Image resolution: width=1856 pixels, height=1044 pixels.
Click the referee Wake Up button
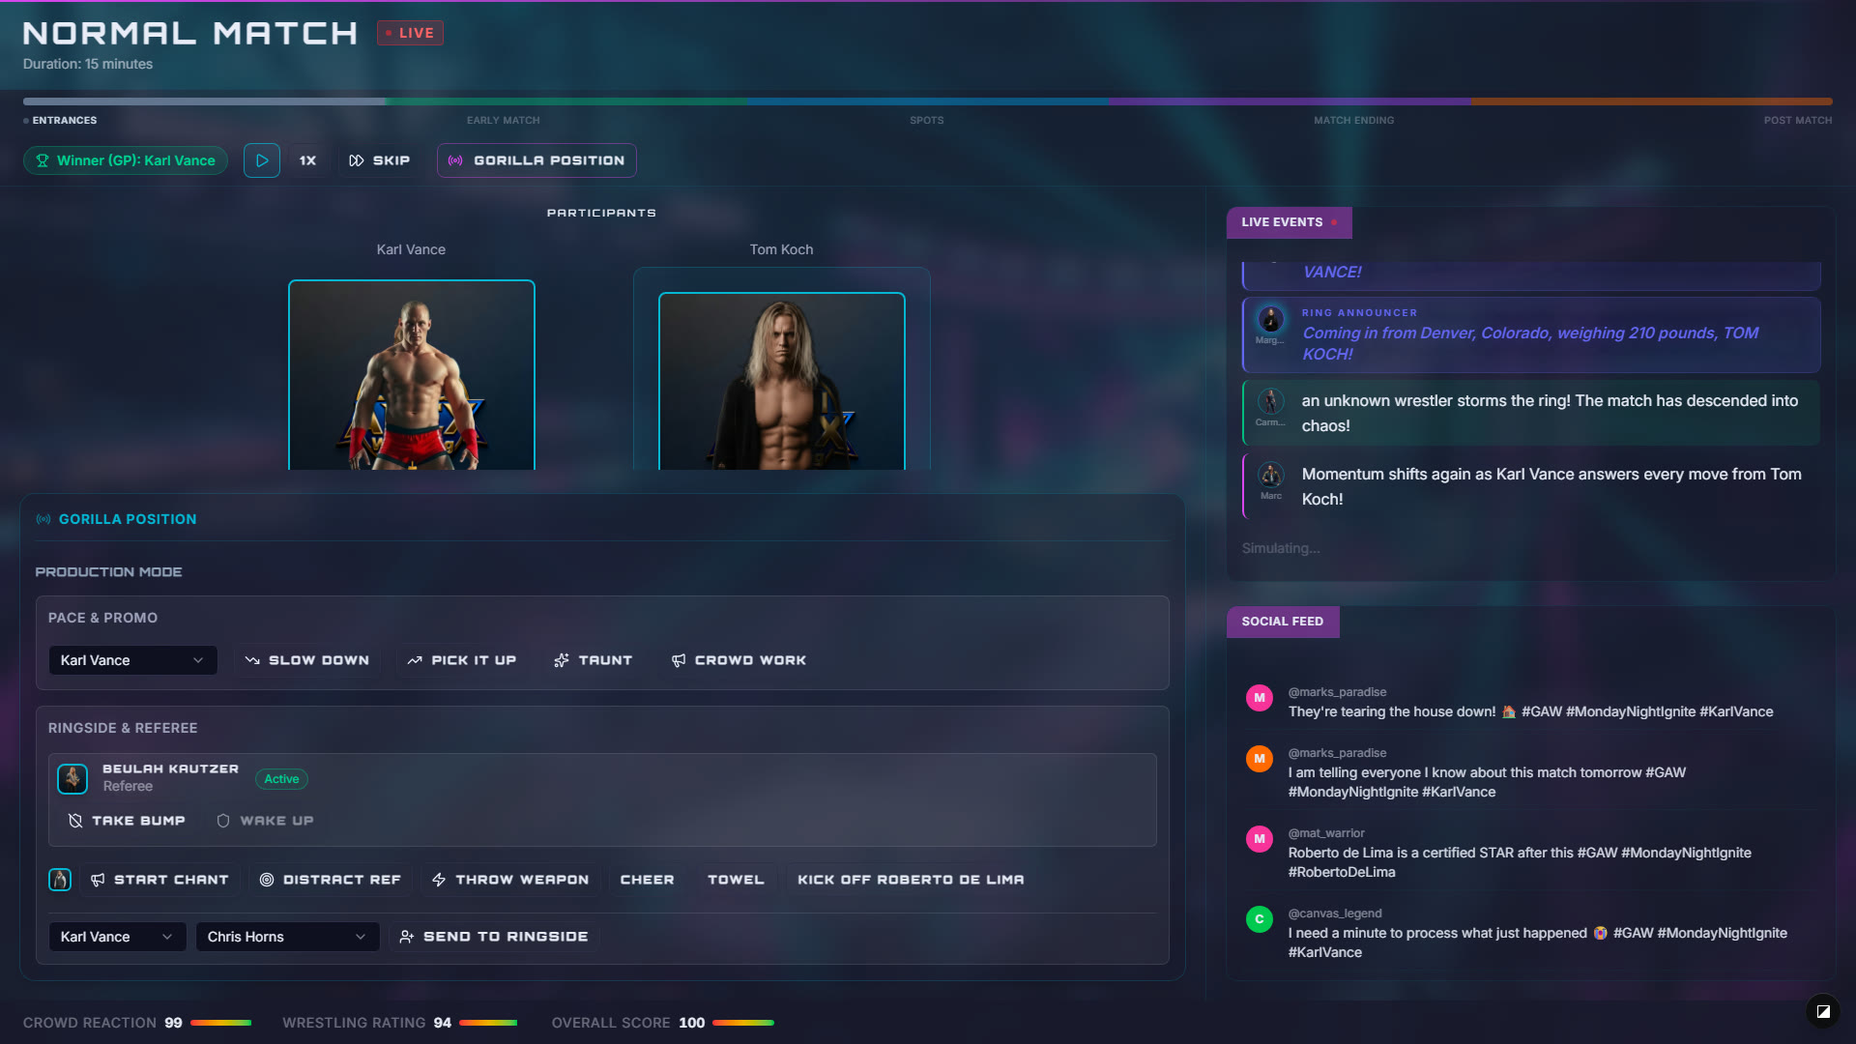coord(265,821)
